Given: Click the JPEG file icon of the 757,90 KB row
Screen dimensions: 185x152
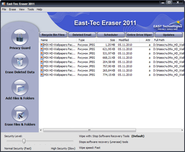Looking at the screenshot, I should [x=42, y=66].
